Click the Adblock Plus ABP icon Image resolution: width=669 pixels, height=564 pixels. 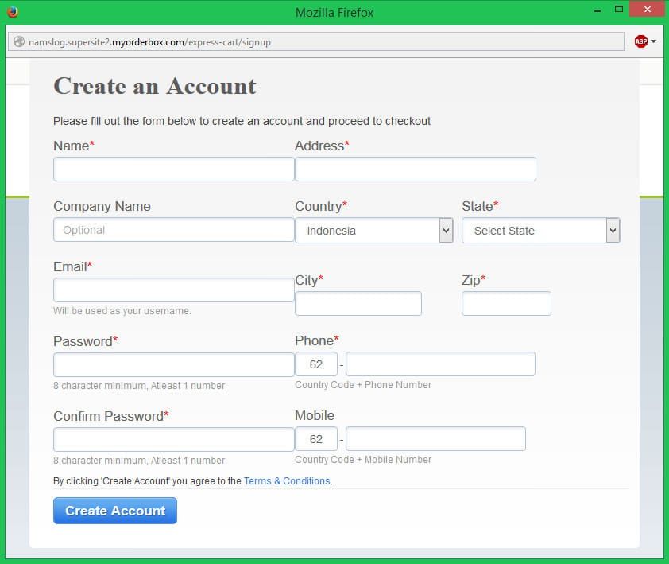tap(640, 41)
